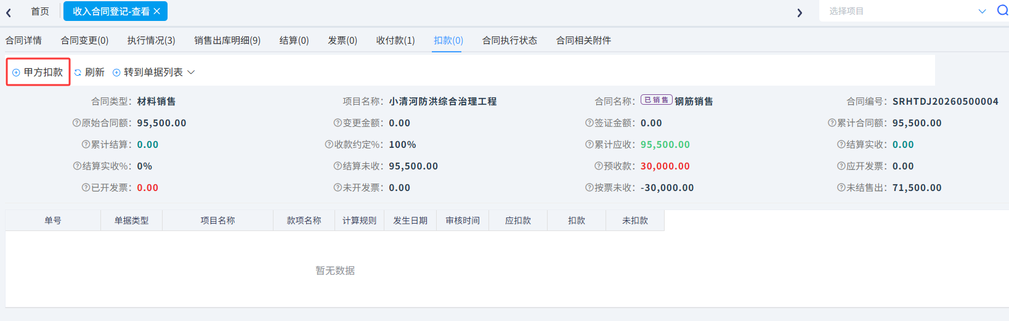Click the 已销售 status tag
Viewport: 1009px width, 321px height.
(656, 100)
